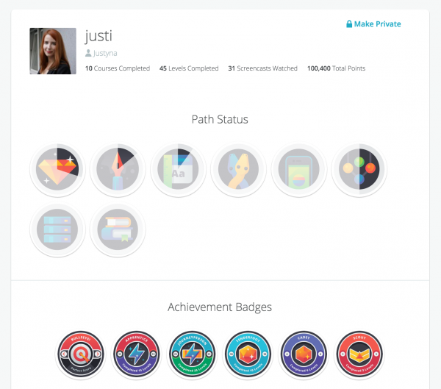441x389 pixels.
Task: Click the profile photo thumbnail
Action: pos(53,51)
